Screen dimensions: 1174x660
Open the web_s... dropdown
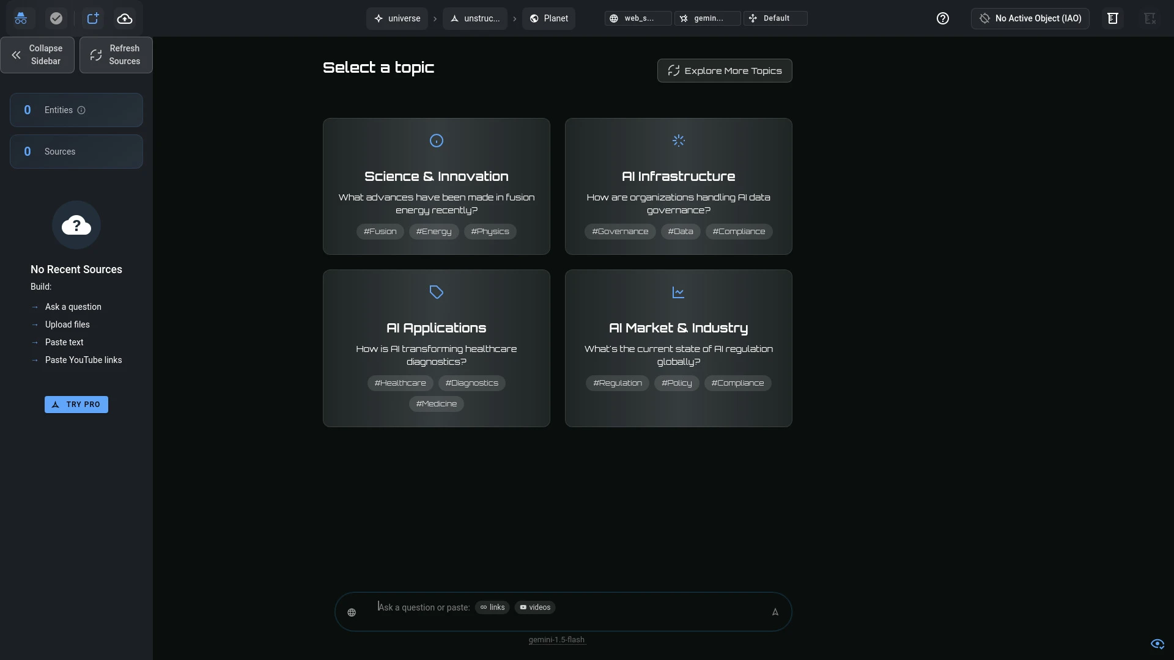tap(638, 18)
